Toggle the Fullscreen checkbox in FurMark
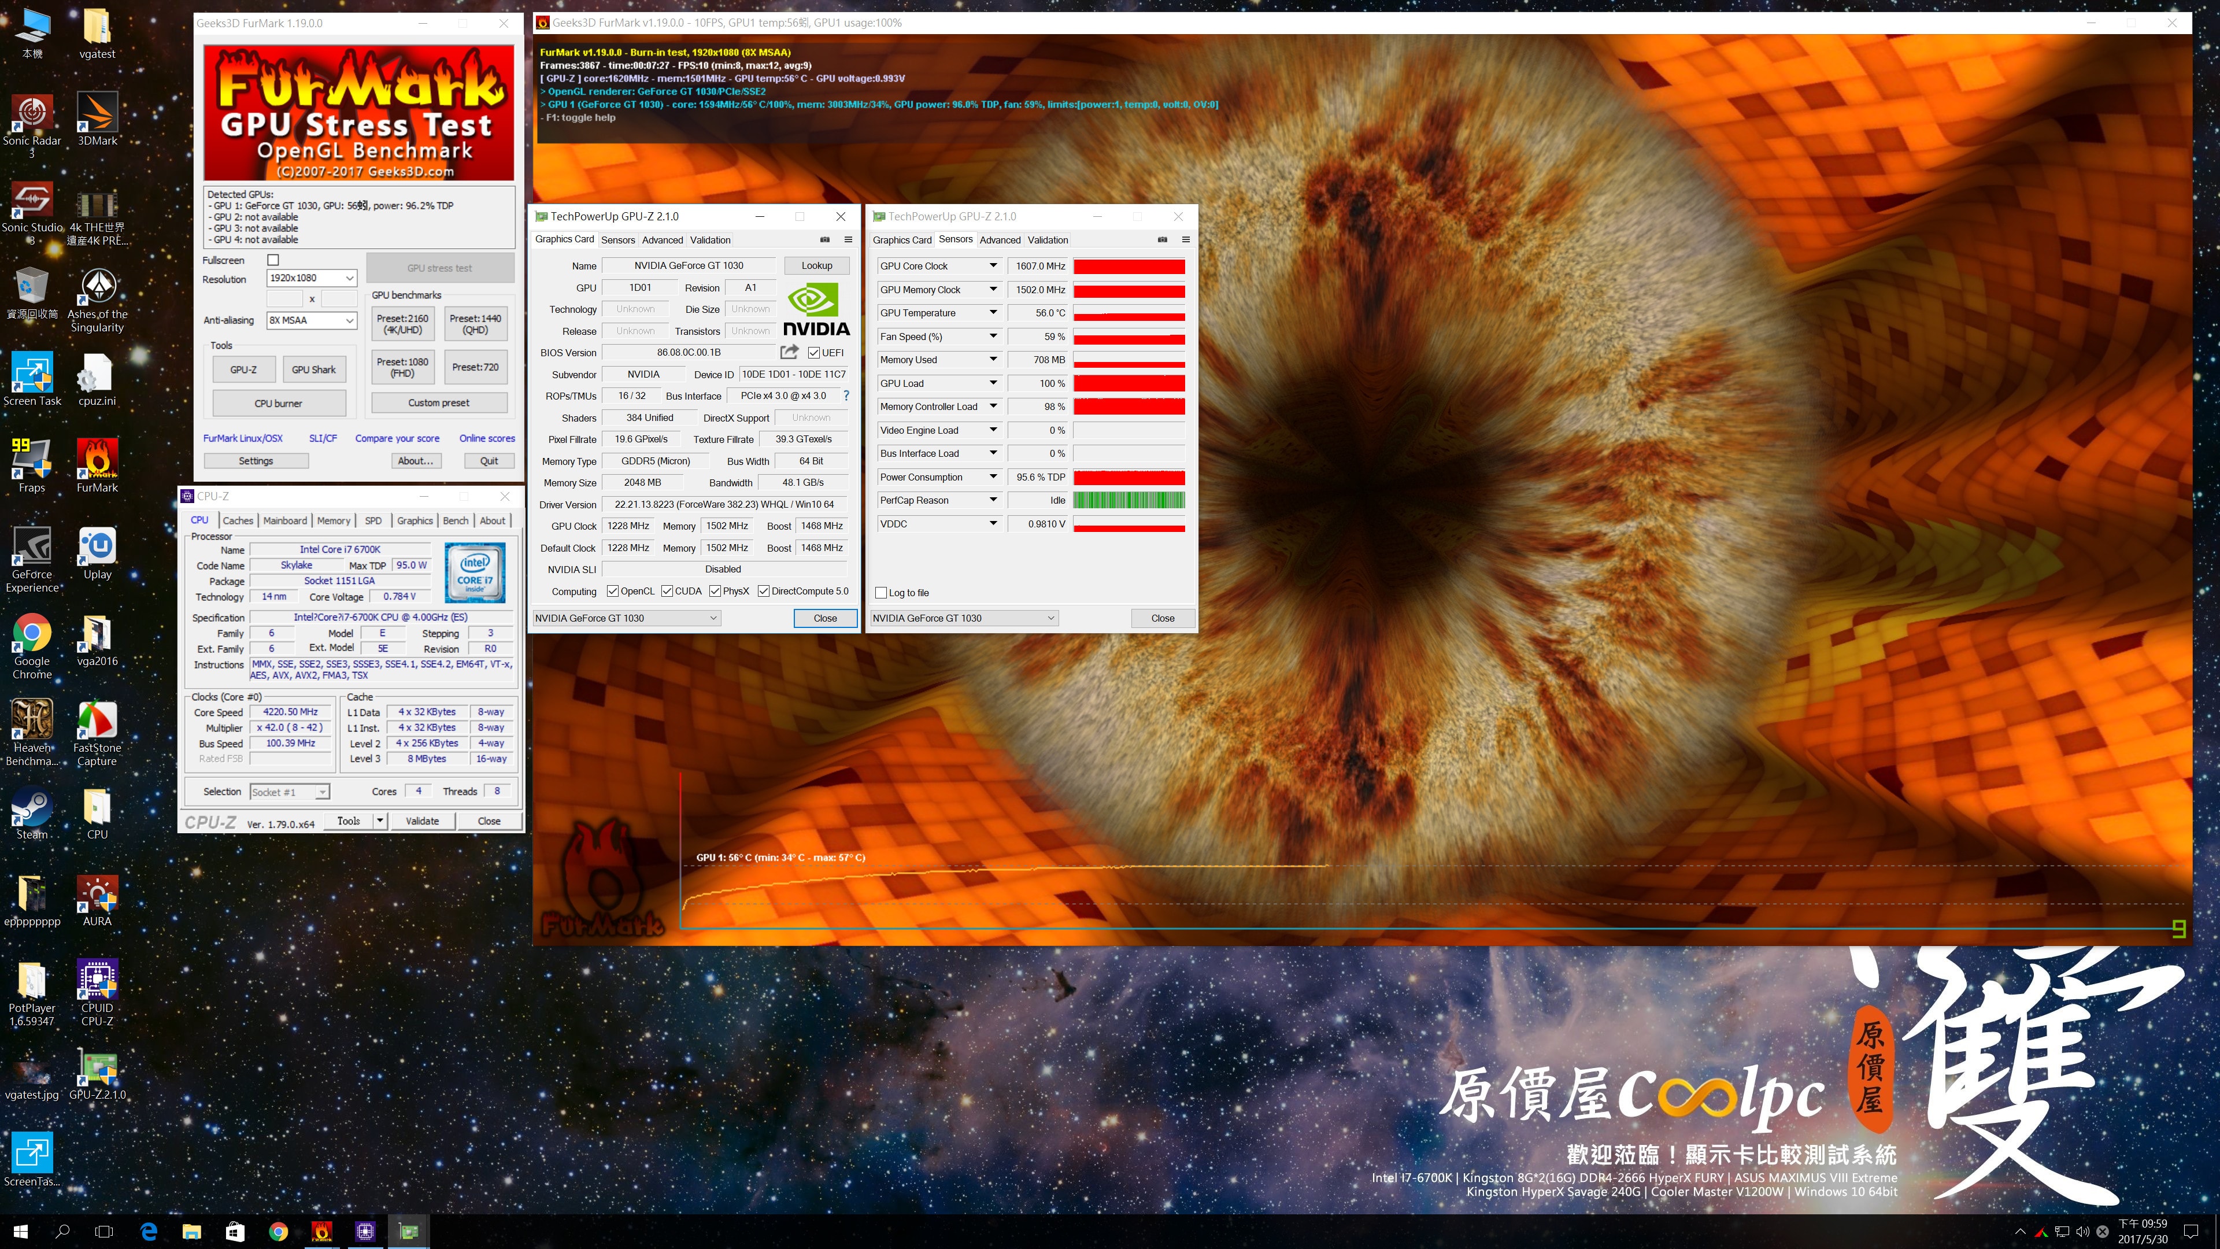Image resolution: width=2220 pixels, height=1249 pixels. [x=273, y=260]
